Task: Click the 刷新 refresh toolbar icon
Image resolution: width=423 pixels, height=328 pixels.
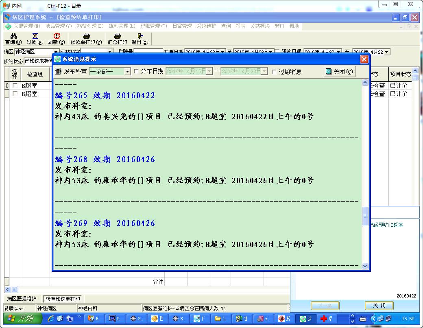Action: click(x=57, y=36)
